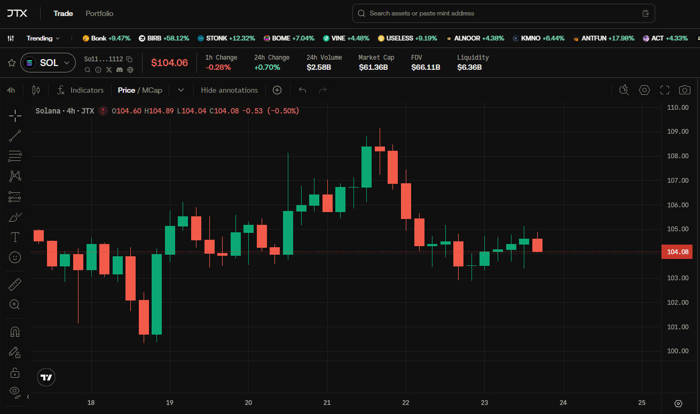
Task: Switch chart to MCap mode
Action: pos(152,90)
